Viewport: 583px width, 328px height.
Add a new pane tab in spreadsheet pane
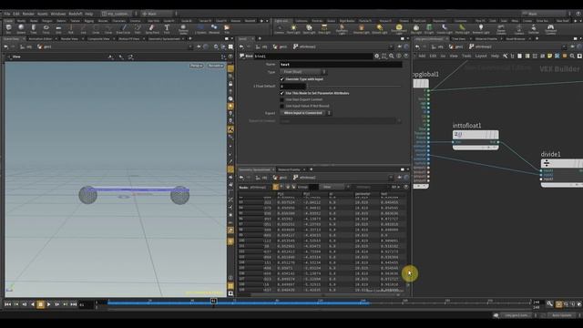click(x=312, y=169)
